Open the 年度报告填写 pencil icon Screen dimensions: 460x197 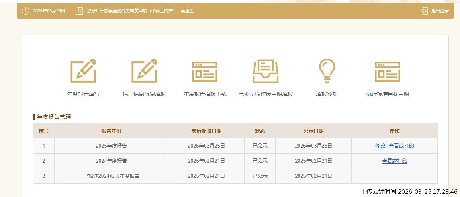click(83, 71)
